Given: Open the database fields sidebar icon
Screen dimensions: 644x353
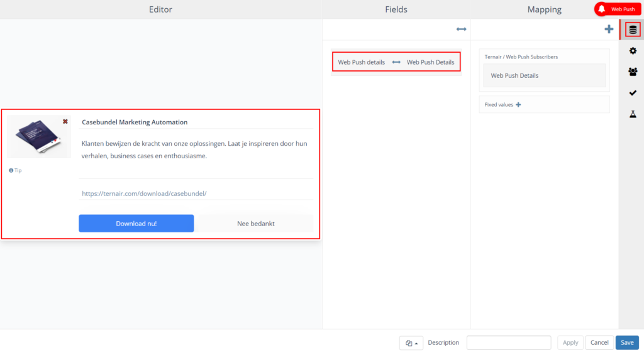Looking at the screenshot, I should coord(633,29).
